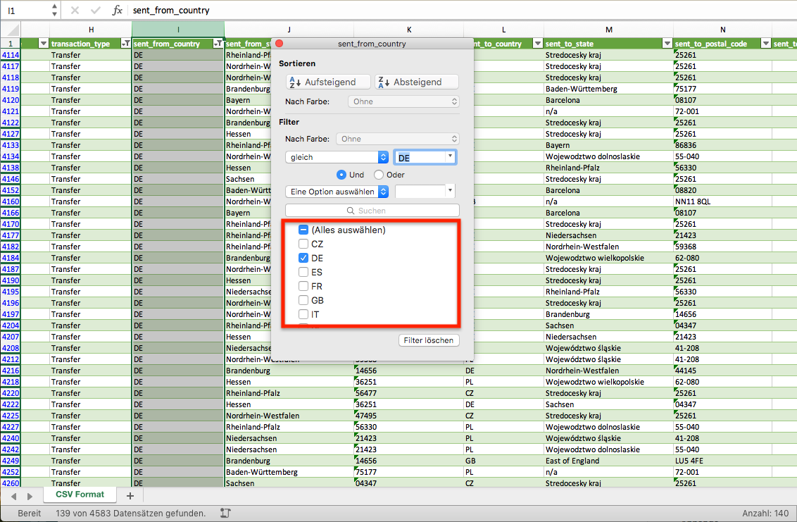Image resolution: width=797 pixels, height=522 pixels.
Task: Open the Filter Nach Farbe dropdown
Action: pyautogui.click(x=398, y=139)
